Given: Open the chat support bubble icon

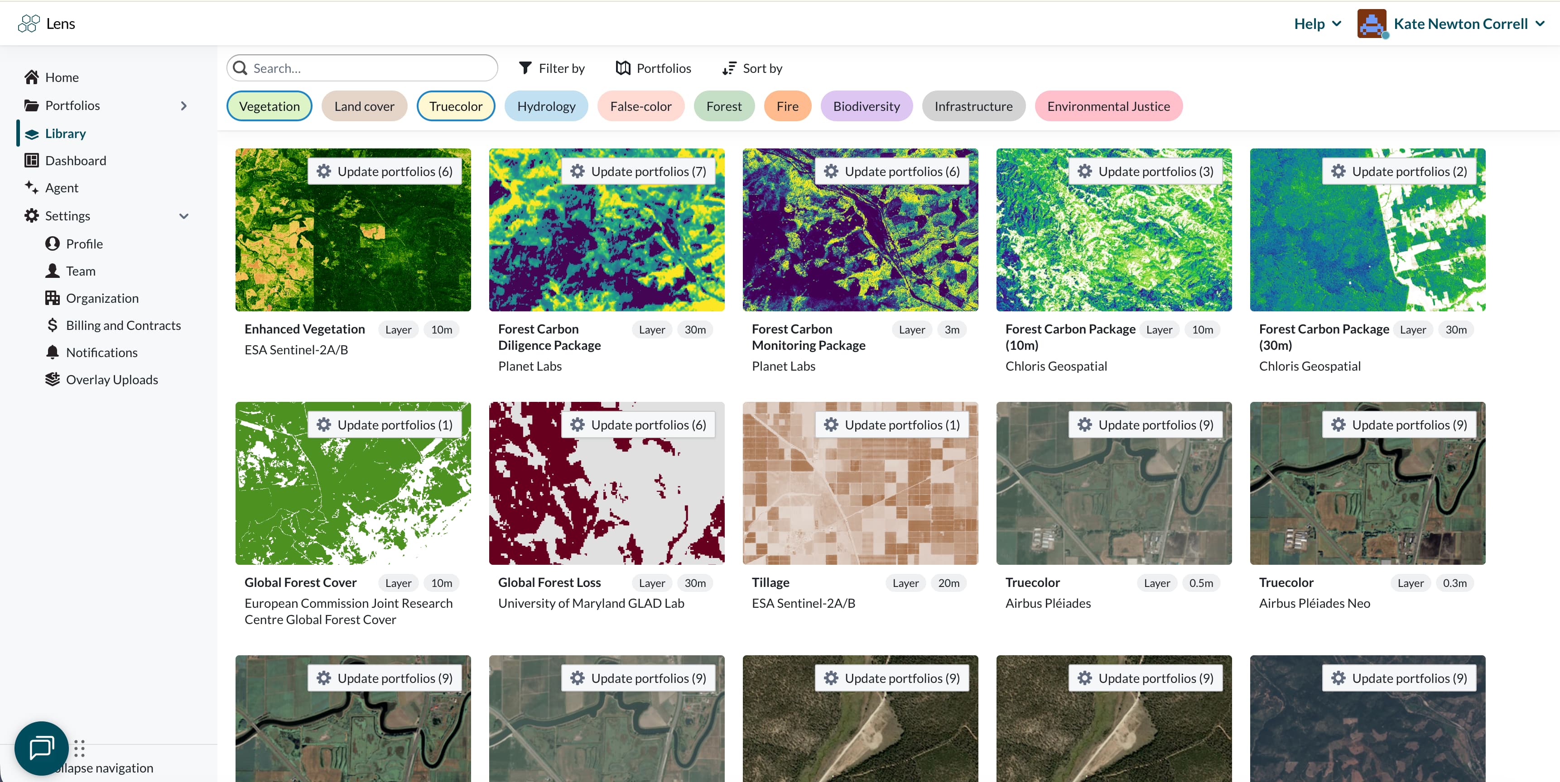Looking at the screenshot, I should coord(41,748).
